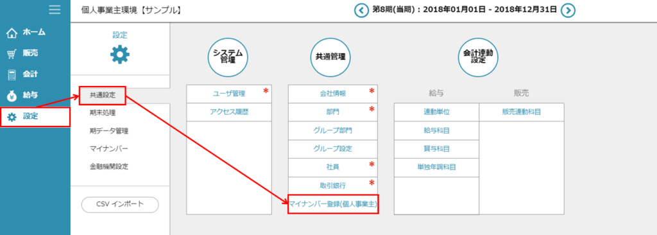Open the hamburger menu icon
657x235 pixels.
point(55,10)
